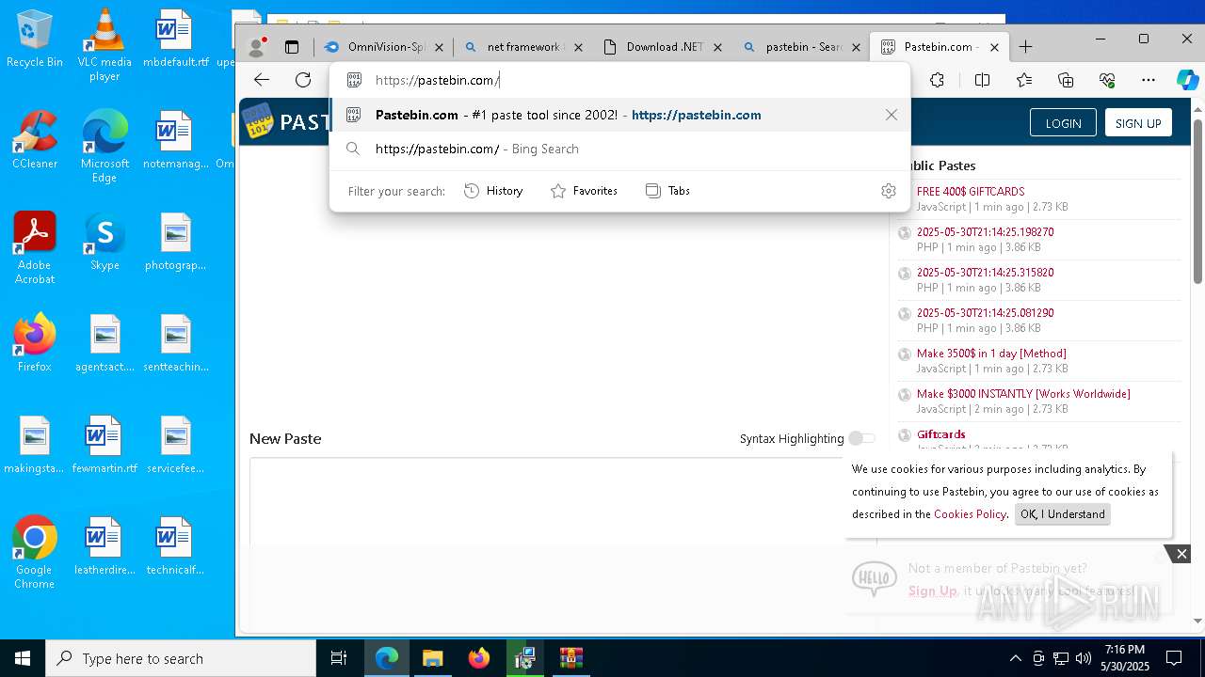Accept cookies with OK, I Understand
Screen dimensions: 1205x677
coord(1062,514)
